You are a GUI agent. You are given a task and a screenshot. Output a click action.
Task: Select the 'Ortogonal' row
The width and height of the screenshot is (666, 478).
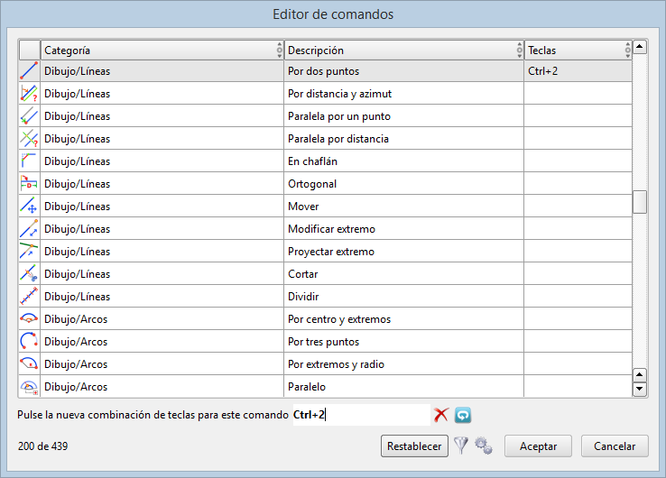point(326,183)
